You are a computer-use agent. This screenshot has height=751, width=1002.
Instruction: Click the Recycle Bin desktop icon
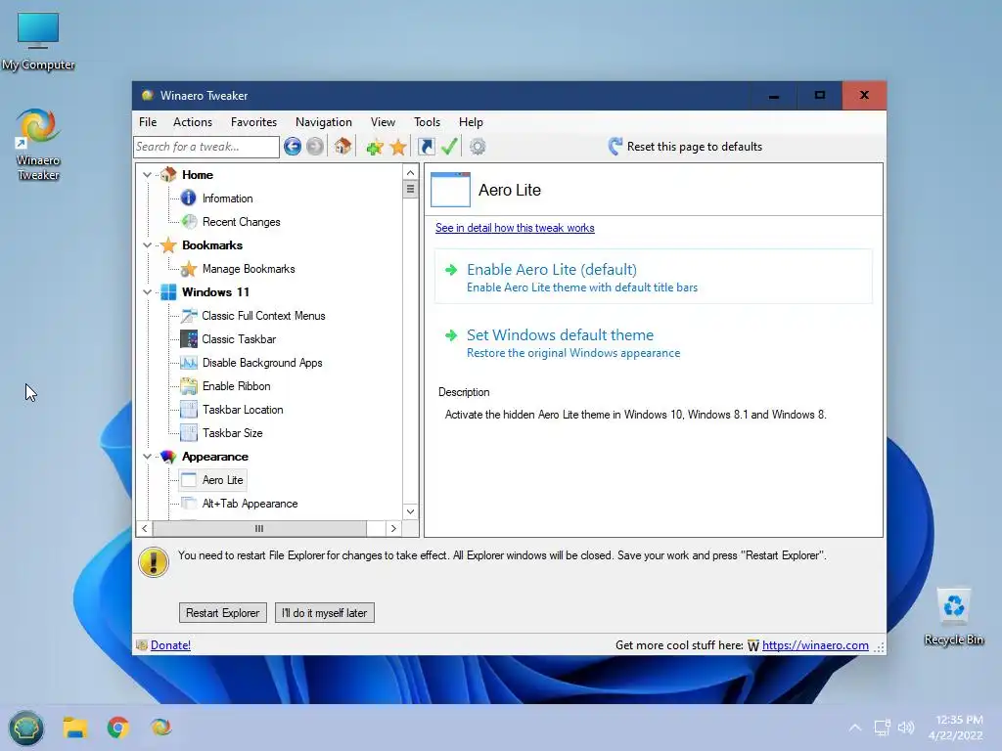tap(953, 617)
